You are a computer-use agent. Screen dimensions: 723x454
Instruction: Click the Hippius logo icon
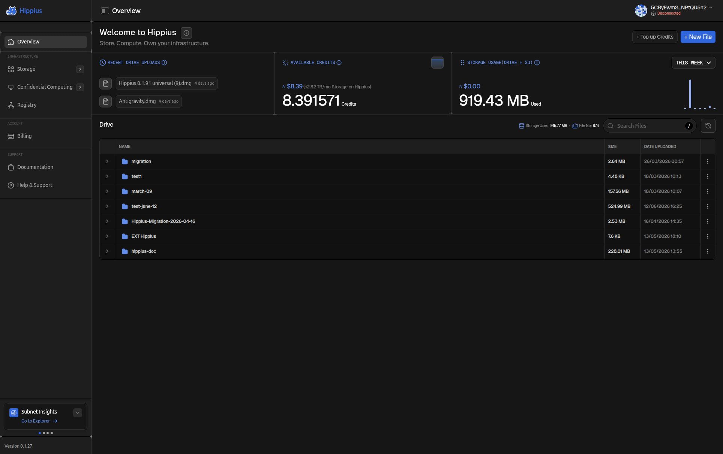[x=11, y=11]
